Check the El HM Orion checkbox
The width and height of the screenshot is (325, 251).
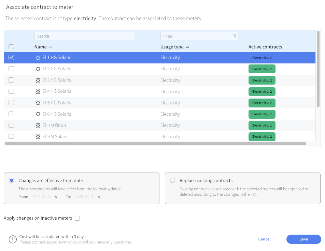(x=11, y=125)
